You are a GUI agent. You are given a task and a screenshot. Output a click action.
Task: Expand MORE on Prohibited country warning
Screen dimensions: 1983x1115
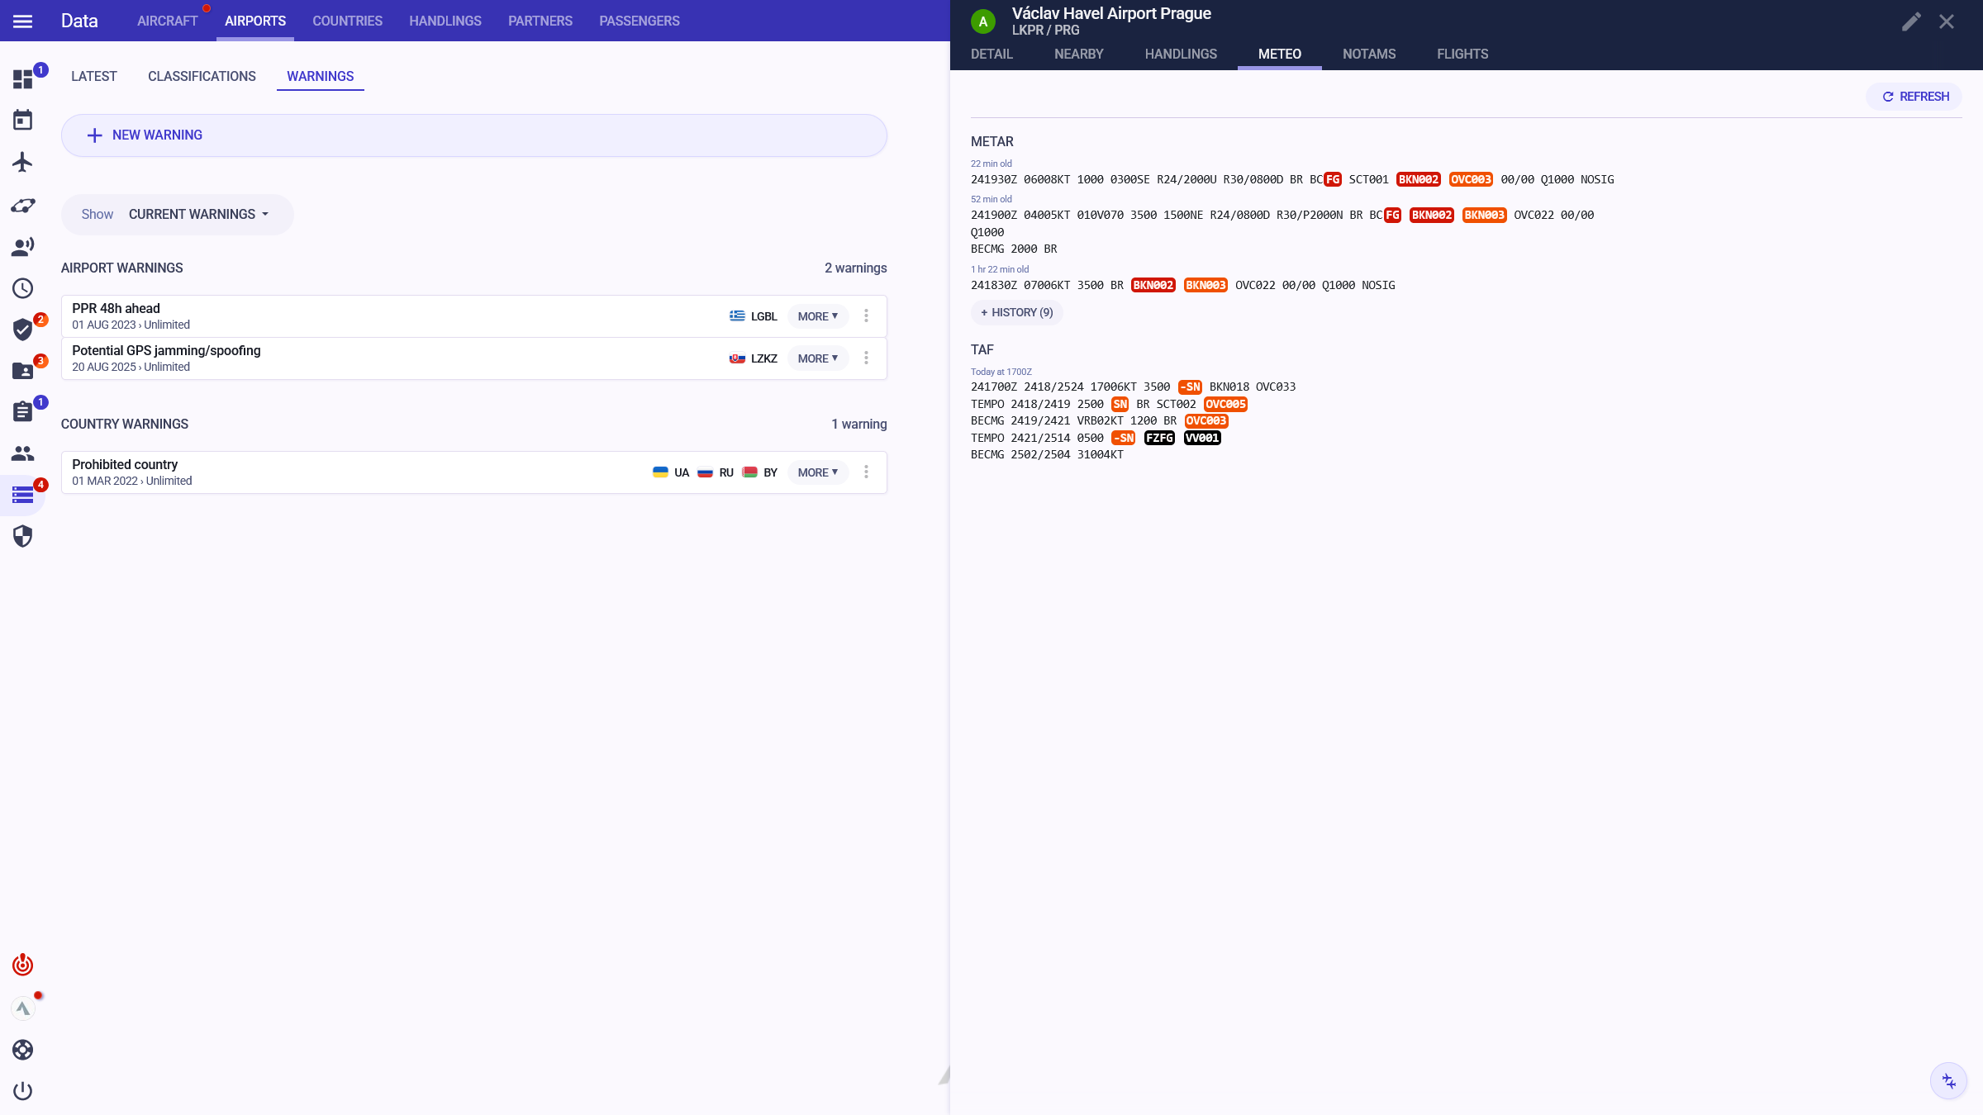point(817,472)
